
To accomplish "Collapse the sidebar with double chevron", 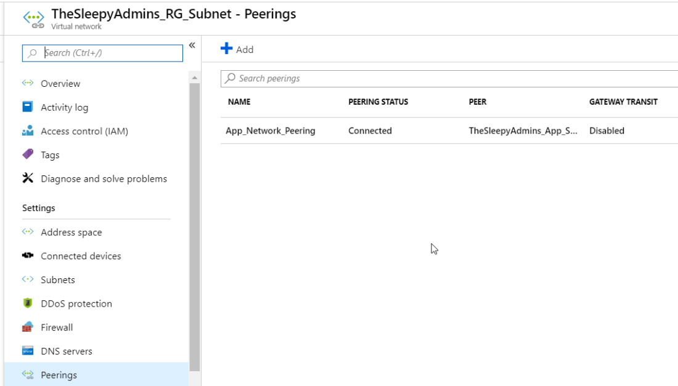I will (x=192, y=46).
